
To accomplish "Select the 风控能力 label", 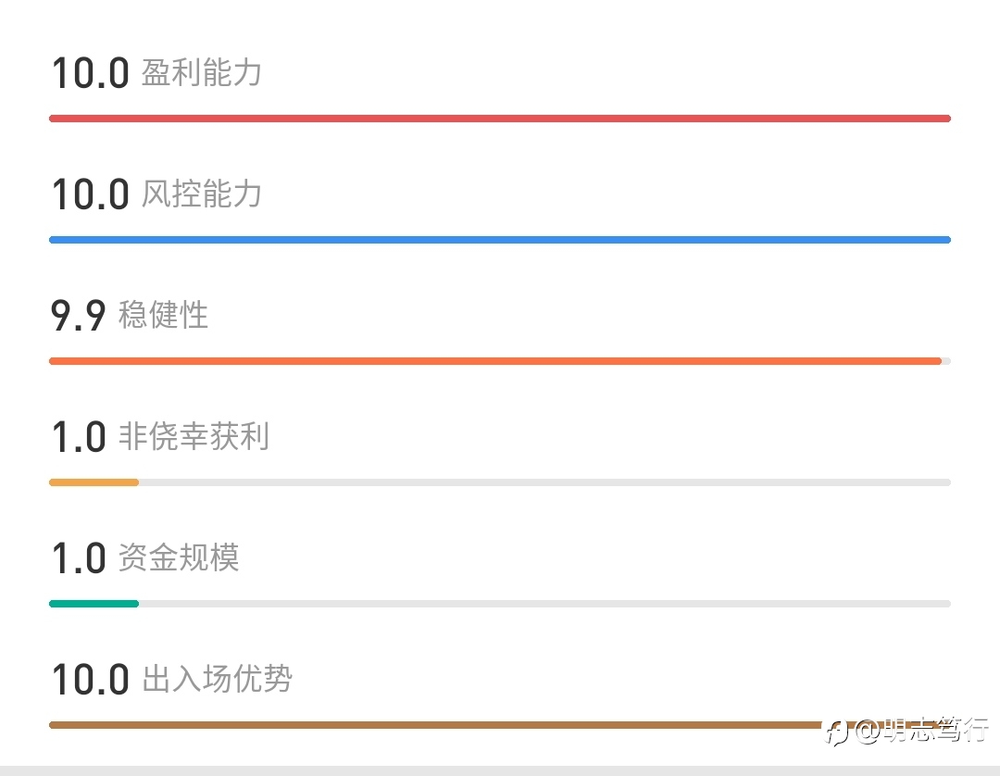I will (x=202, y=194).
